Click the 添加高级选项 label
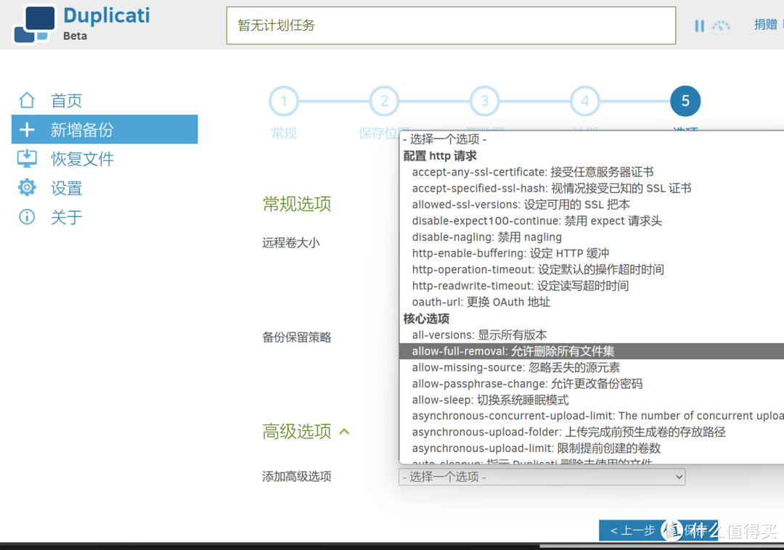Image resolution: width=784 pixels, height=550 pixels. [297, 477]
